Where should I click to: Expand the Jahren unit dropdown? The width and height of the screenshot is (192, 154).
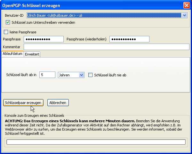pyautogui.click(x=81, y=75)
